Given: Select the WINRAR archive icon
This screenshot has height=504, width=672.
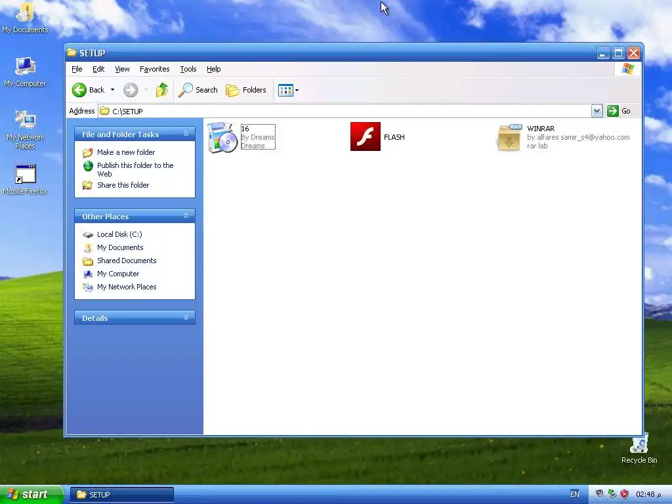Looking at the screenshot, I should click(509, 138).
